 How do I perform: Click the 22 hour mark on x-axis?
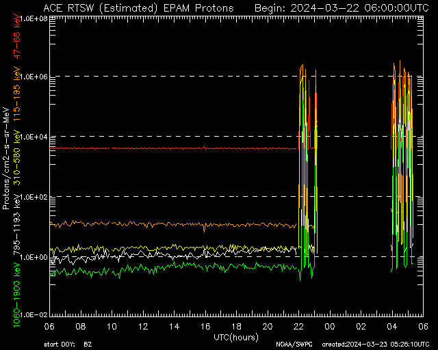[x=298, y=326]
